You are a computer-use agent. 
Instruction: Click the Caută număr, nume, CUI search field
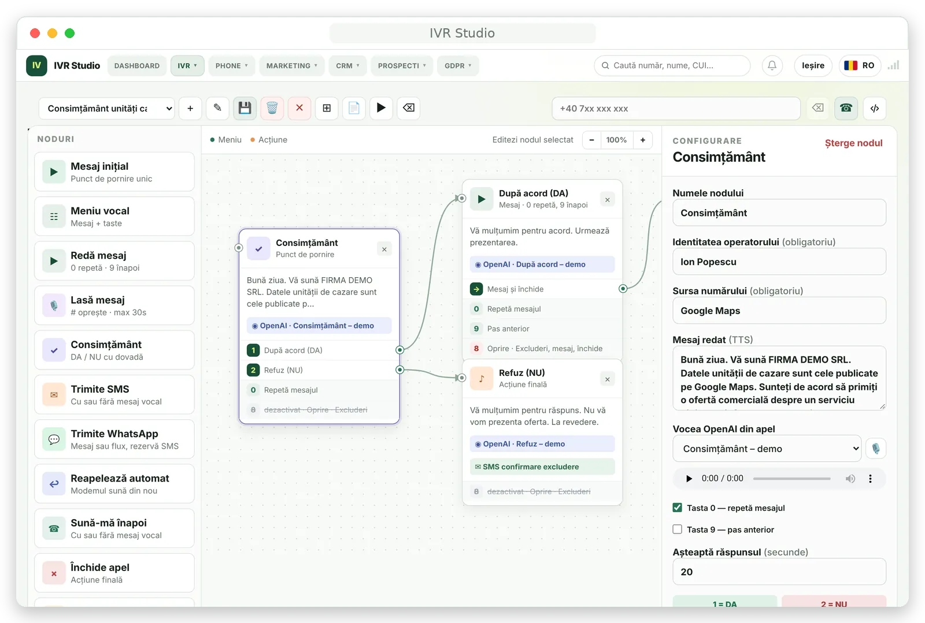coord(672,65)
